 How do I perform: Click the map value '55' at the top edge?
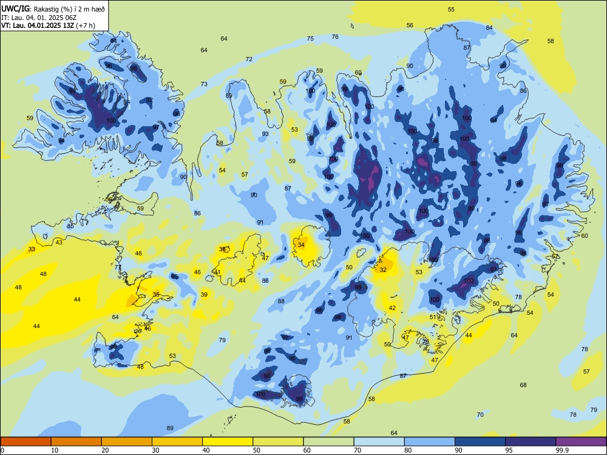click(451, 9)
